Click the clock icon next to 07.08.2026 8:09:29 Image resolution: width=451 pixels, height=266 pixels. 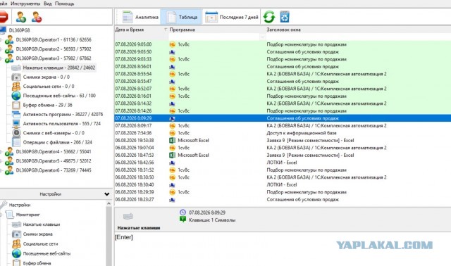183,213
